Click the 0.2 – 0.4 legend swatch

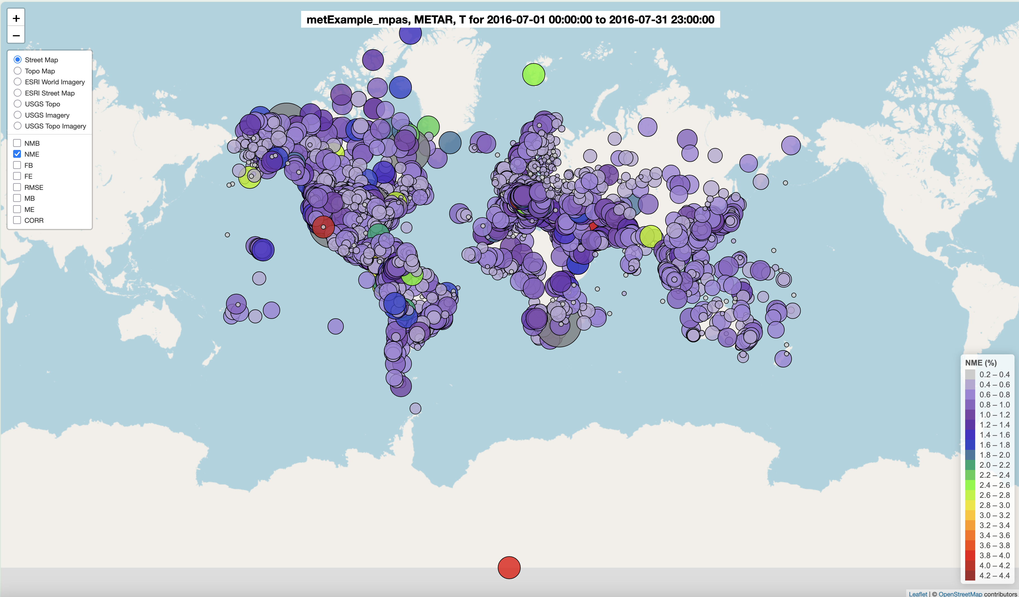pyautogui.click(x=970, y=374)
